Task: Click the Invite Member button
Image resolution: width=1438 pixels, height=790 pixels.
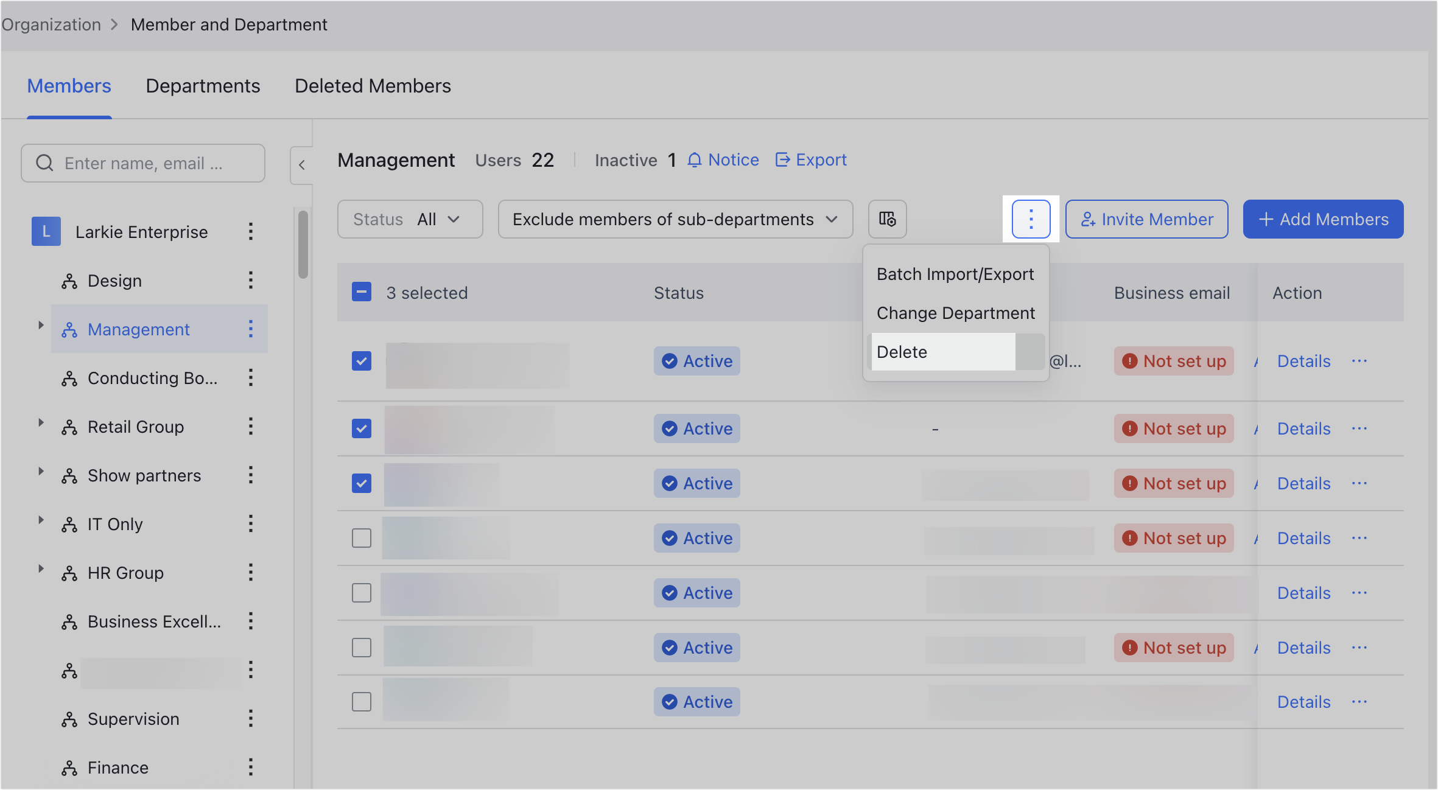Action: (x=1146, y=219)
